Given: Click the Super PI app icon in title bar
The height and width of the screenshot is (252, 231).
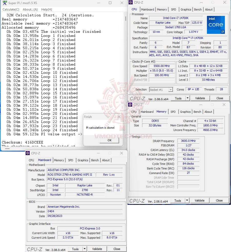Looking at the screenshot, I should click(5, 3).
